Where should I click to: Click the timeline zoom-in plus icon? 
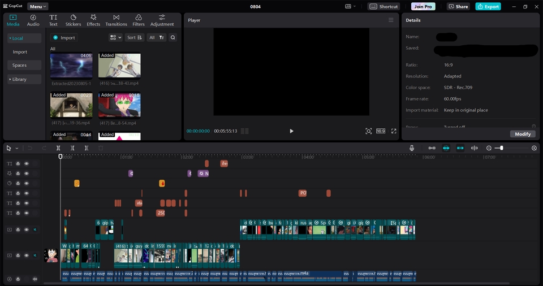(534, 148)
